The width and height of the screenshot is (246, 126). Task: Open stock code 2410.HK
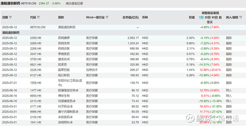pyautogui.click(x=36, y=101)
